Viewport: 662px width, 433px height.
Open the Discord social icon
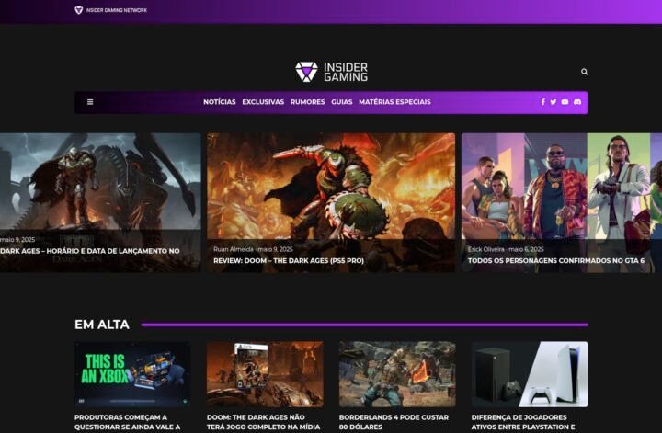pos(577,102)
